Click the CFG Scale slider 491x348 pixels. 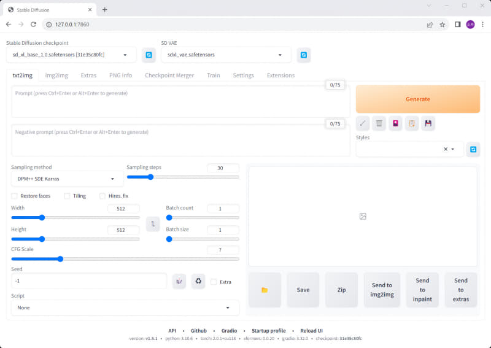coord(125,259)
